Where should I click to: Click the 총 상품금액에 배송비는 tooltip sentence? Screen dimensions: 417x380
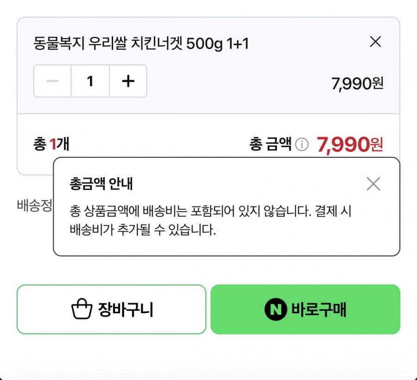coord(210,211)
